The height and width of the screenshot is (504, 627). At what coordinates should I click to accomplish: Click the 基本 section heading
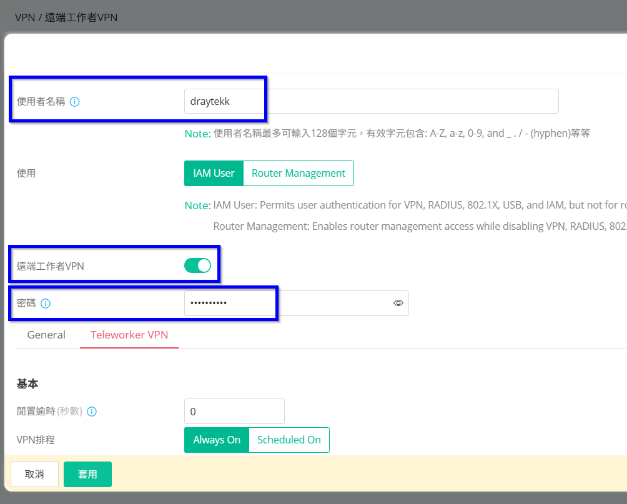[27, 384]
